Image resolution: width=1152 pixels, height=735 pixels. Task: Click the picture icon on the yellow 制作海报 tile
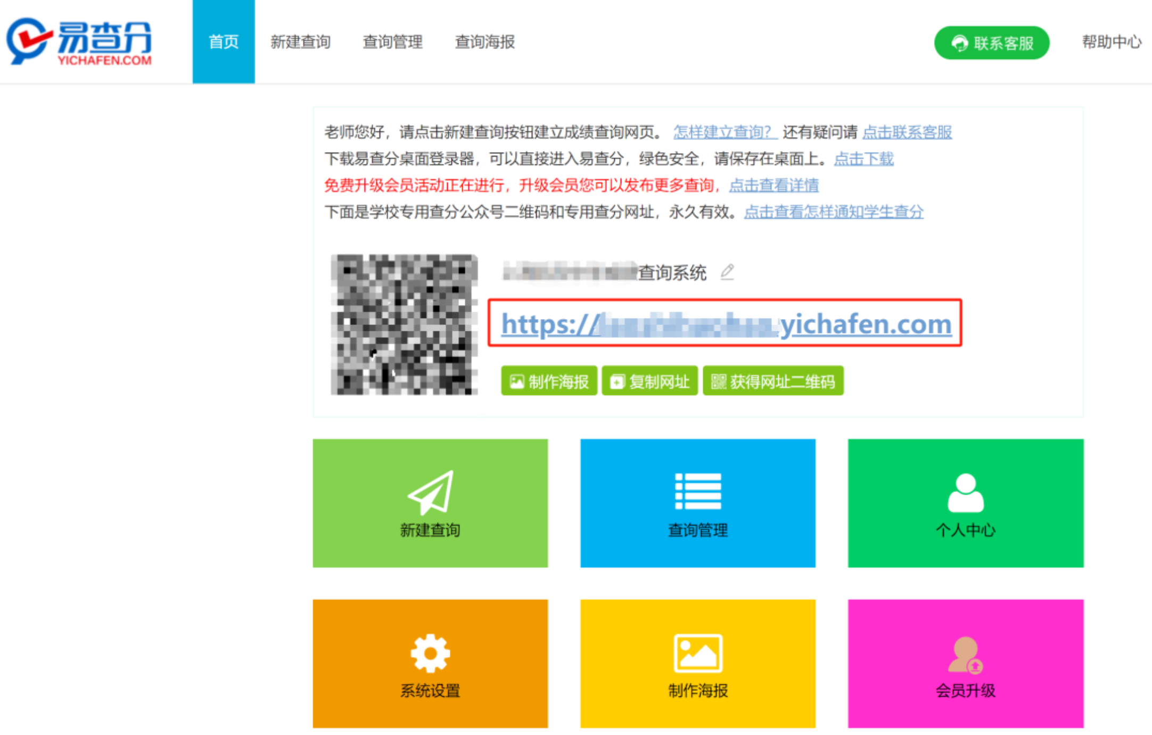(x=698, y=653)
